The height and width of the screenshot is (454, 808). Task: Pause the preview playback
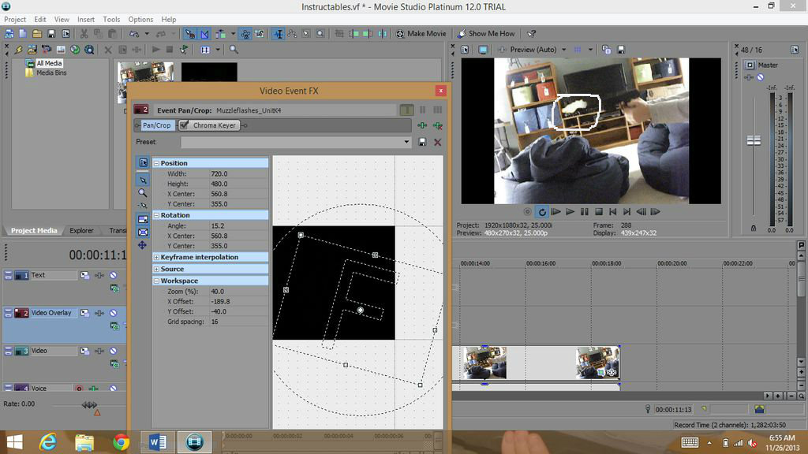(x=585, y=211)
